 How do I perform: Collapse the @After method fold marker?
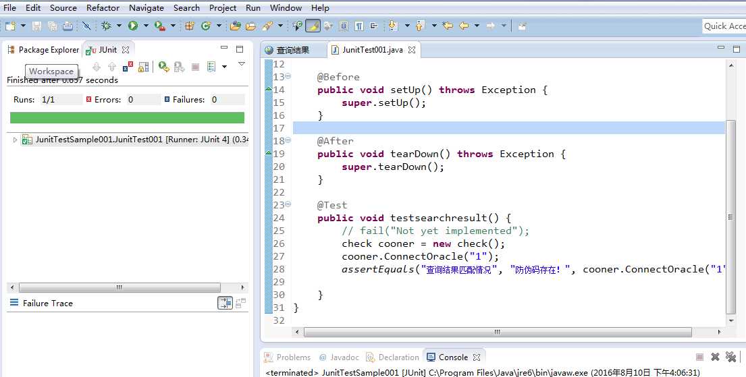point(288,141)
